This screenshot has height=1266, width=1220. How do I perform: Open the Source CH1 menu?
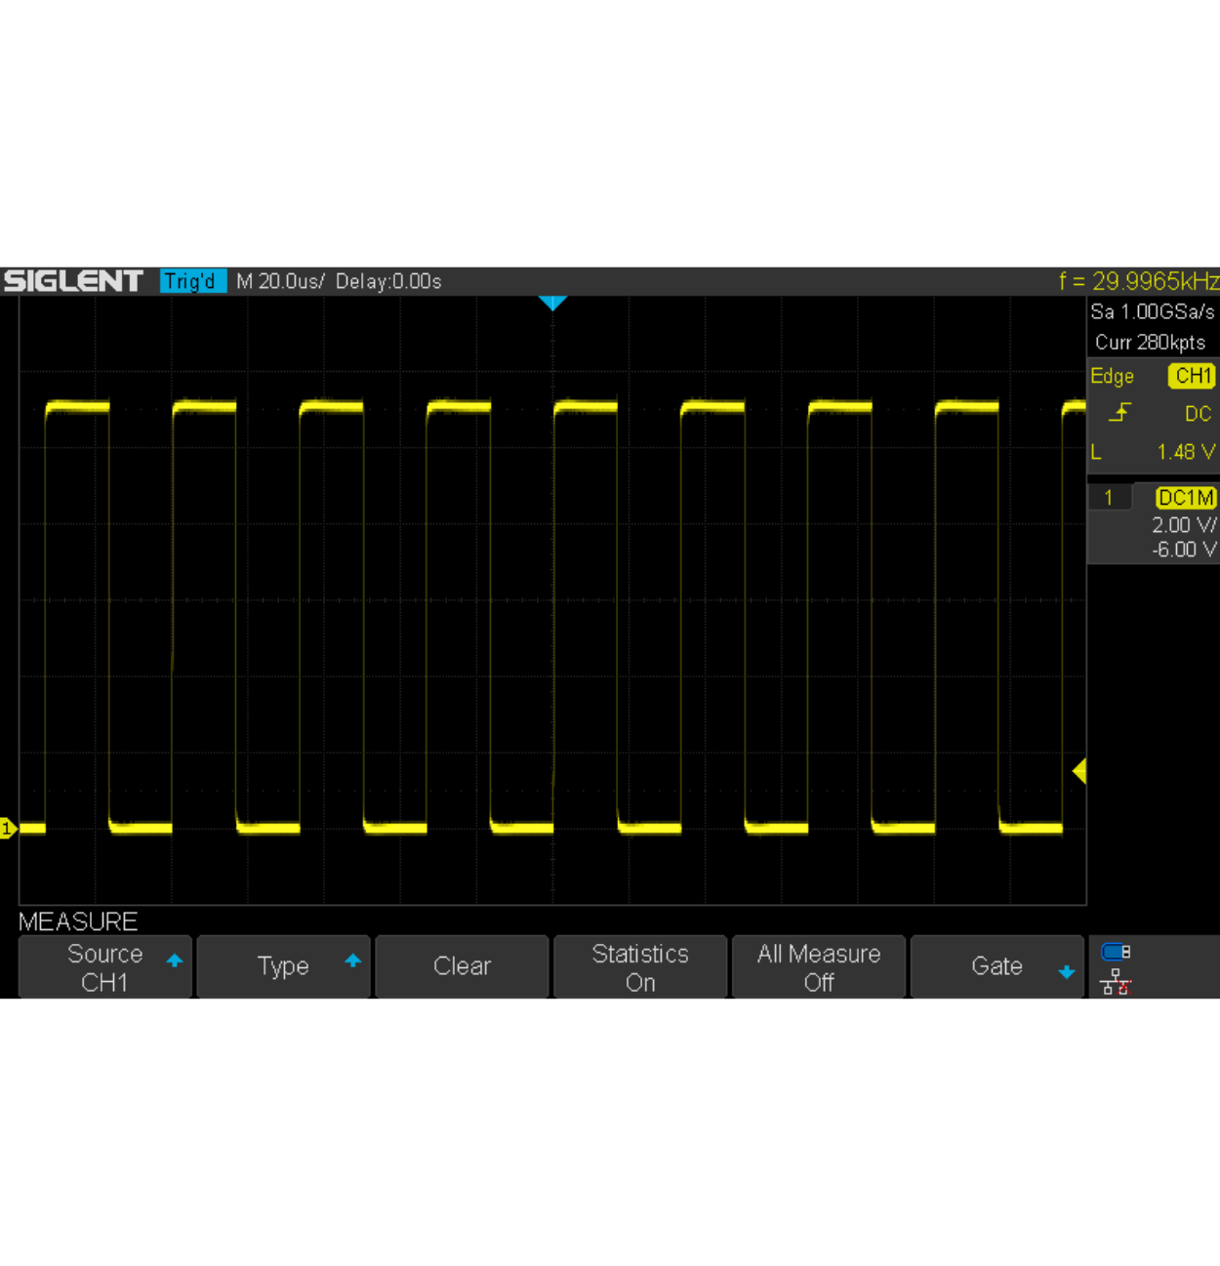(105, 967)
